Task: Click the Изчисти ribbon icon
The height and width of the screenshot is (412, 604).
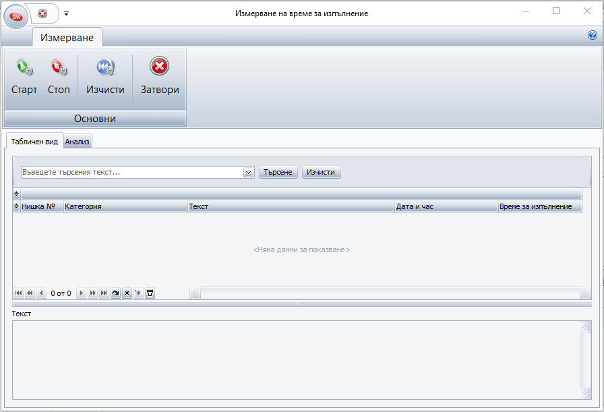Action: [105, 67]
